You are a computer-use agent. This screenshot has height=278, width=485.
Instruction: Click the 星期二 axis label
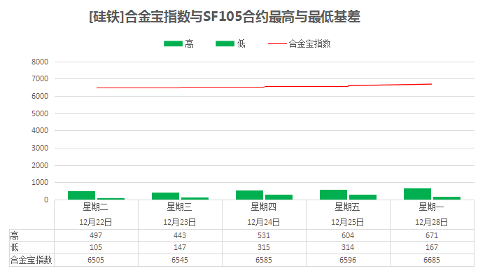pos(96,207)
